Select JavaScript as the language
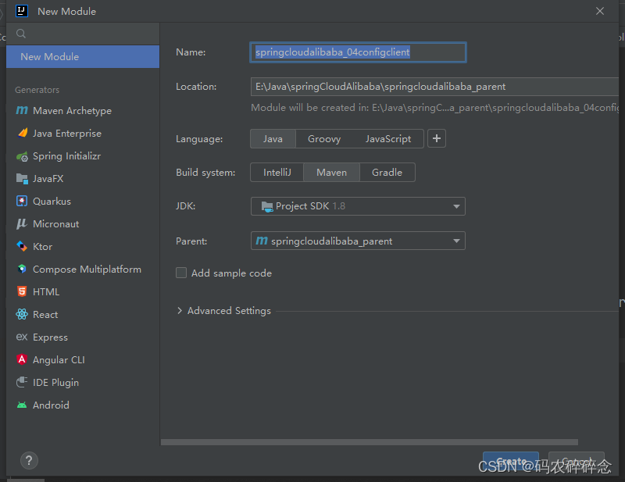625x482 pixels. [x=387, y=139]
